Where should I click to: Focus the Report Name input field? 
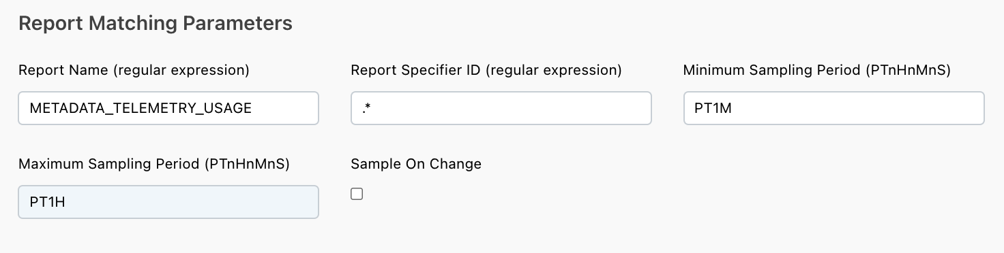(168, 108)
